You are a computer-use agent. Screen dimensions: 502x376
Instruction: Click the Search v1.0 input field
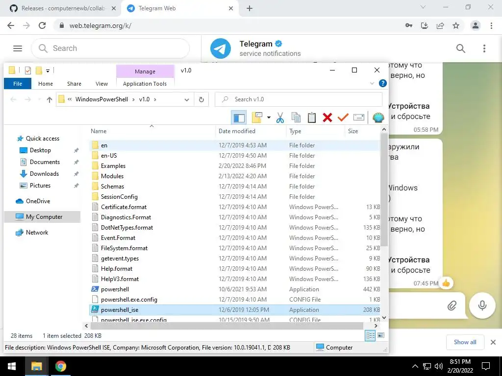click(299, 99)
